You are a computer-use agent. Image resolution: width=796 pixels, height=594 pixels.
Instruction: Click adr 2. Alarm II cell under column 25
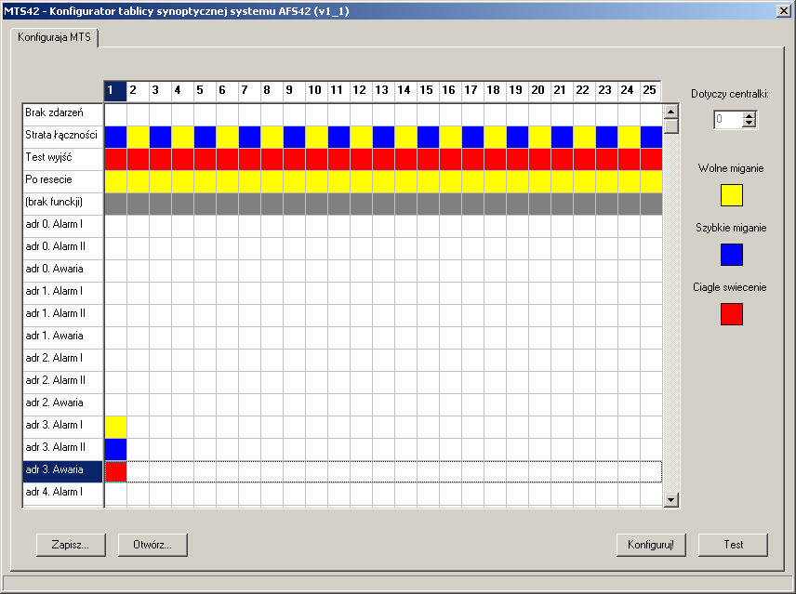point(651,382)
